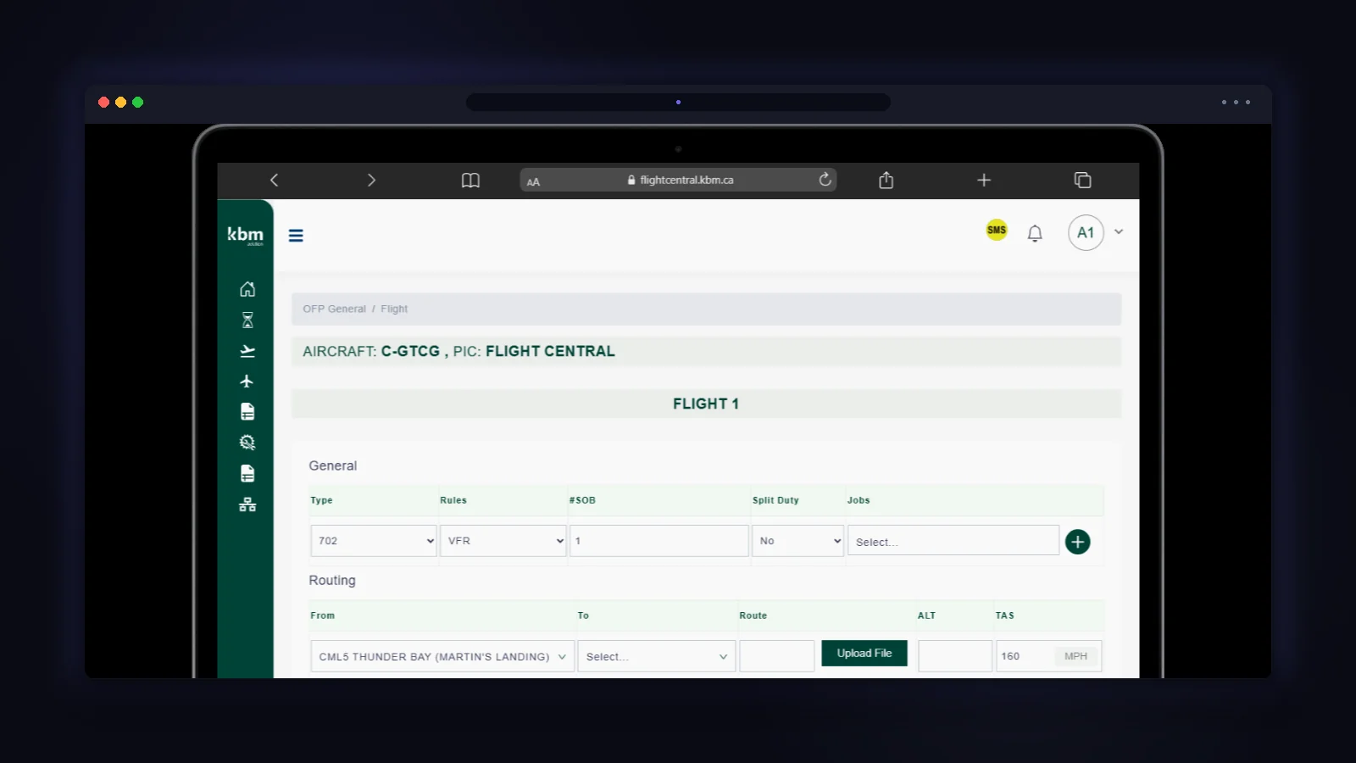Click the FLIGHT 1 header bar
Screen dimensions: 1356x763
706,404
